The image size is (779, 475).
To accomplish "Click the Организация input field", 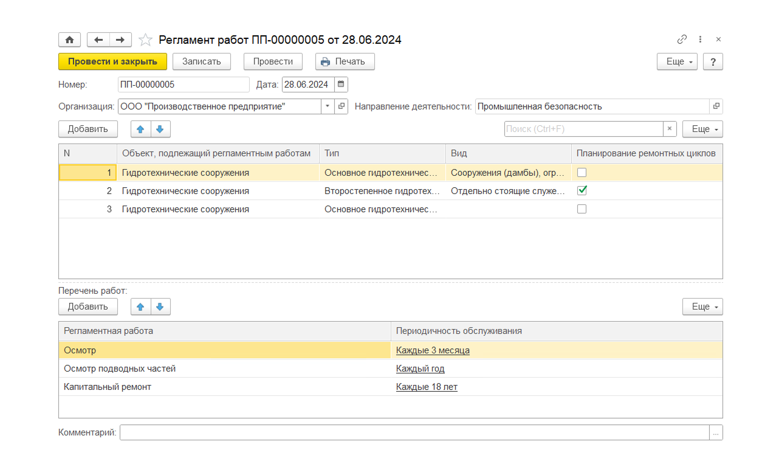I will (x=219, y=106).
